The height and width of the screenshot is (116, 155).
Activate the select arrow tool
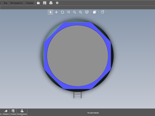[50, 12]
